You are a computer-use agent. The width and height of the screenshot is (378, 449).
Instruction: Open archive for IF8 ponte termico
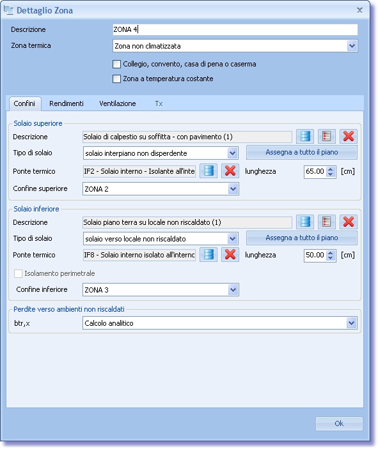209,255
